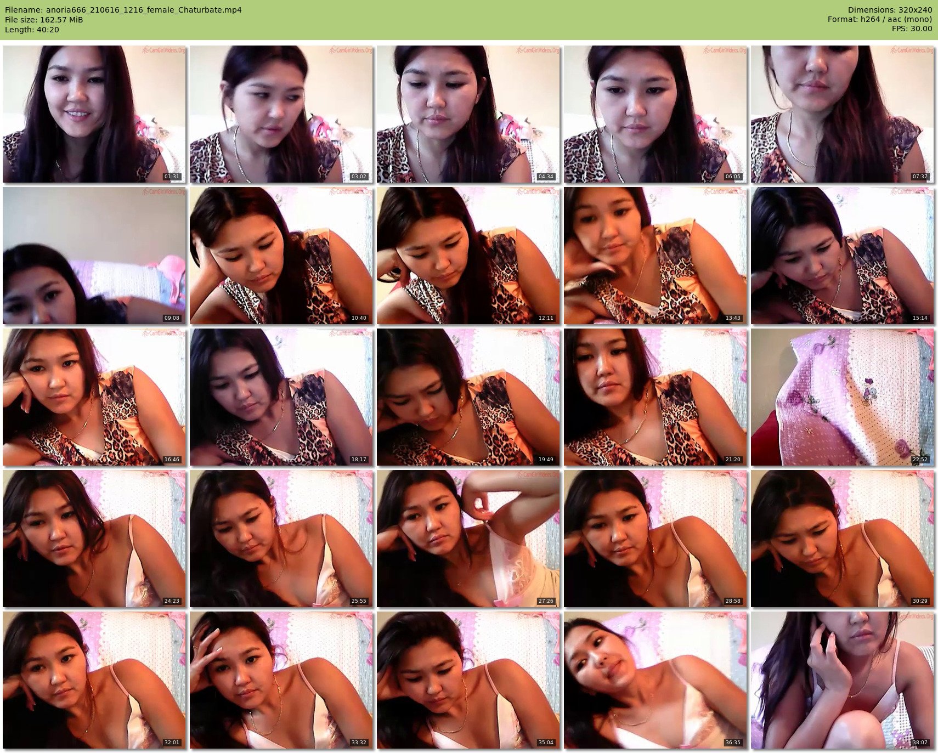Click the 36:35 thumbnail
The image size is (938, 753).
coord(656,680)
